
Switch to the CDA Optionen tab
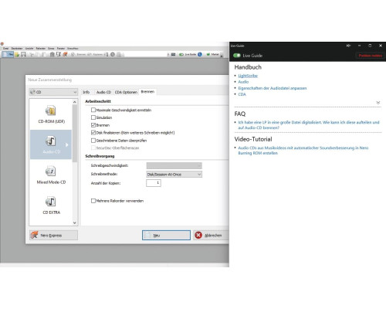pos(126,92)
